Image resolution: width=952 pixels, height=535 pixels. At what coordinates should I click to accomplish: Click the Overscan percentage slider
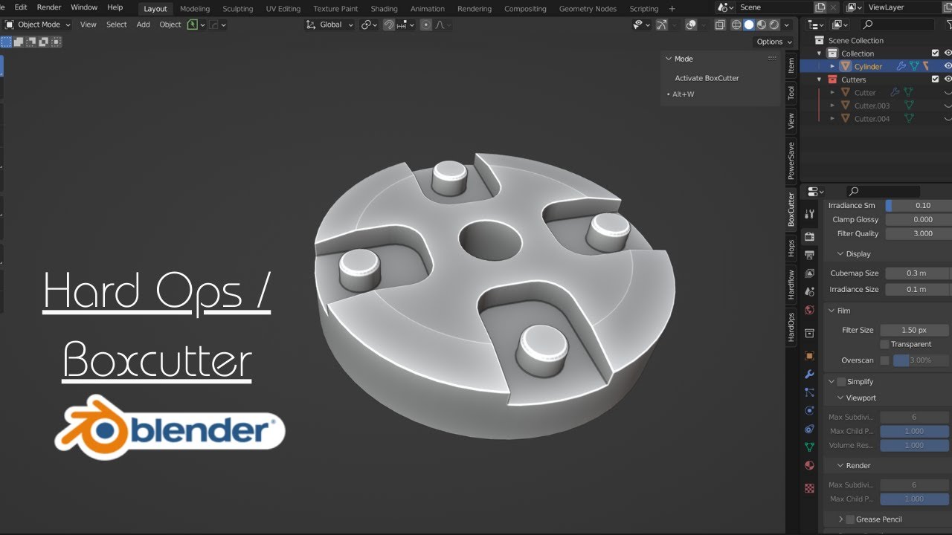click(922, 360)
